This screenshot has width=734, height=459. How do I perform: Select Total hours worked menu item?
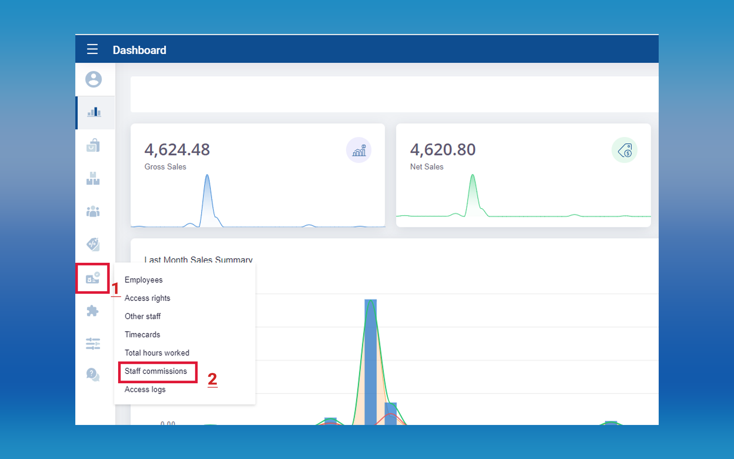157,353
